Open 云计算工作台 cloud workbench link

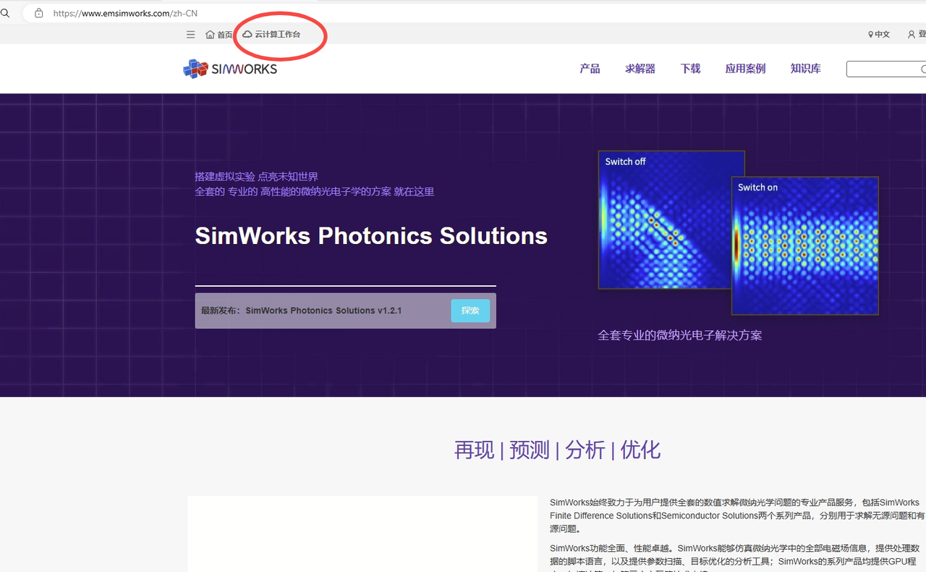[x=271, y=34]
